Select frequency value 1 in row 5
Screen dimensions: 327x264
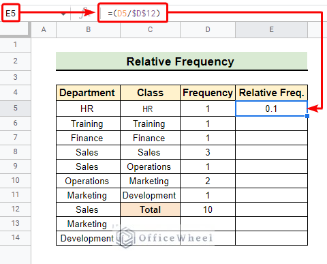[x=208, y=108]
